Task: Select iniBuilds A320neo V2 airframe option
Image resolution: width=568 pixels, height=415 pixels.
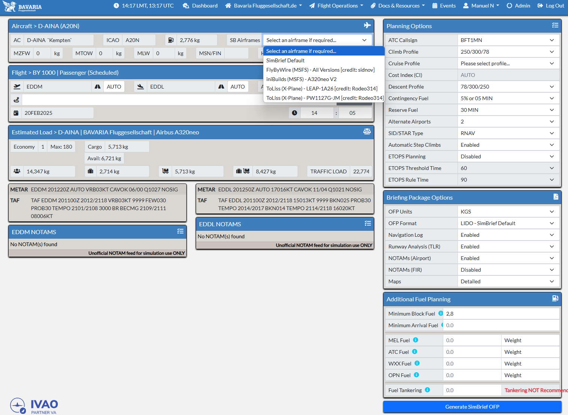Action: [x=324, y=79]
